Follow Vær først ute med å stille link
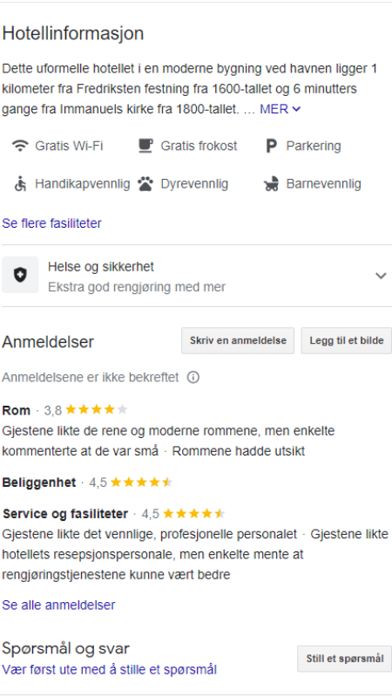Viewport: 392px width, 698px height. pos(110,669)
